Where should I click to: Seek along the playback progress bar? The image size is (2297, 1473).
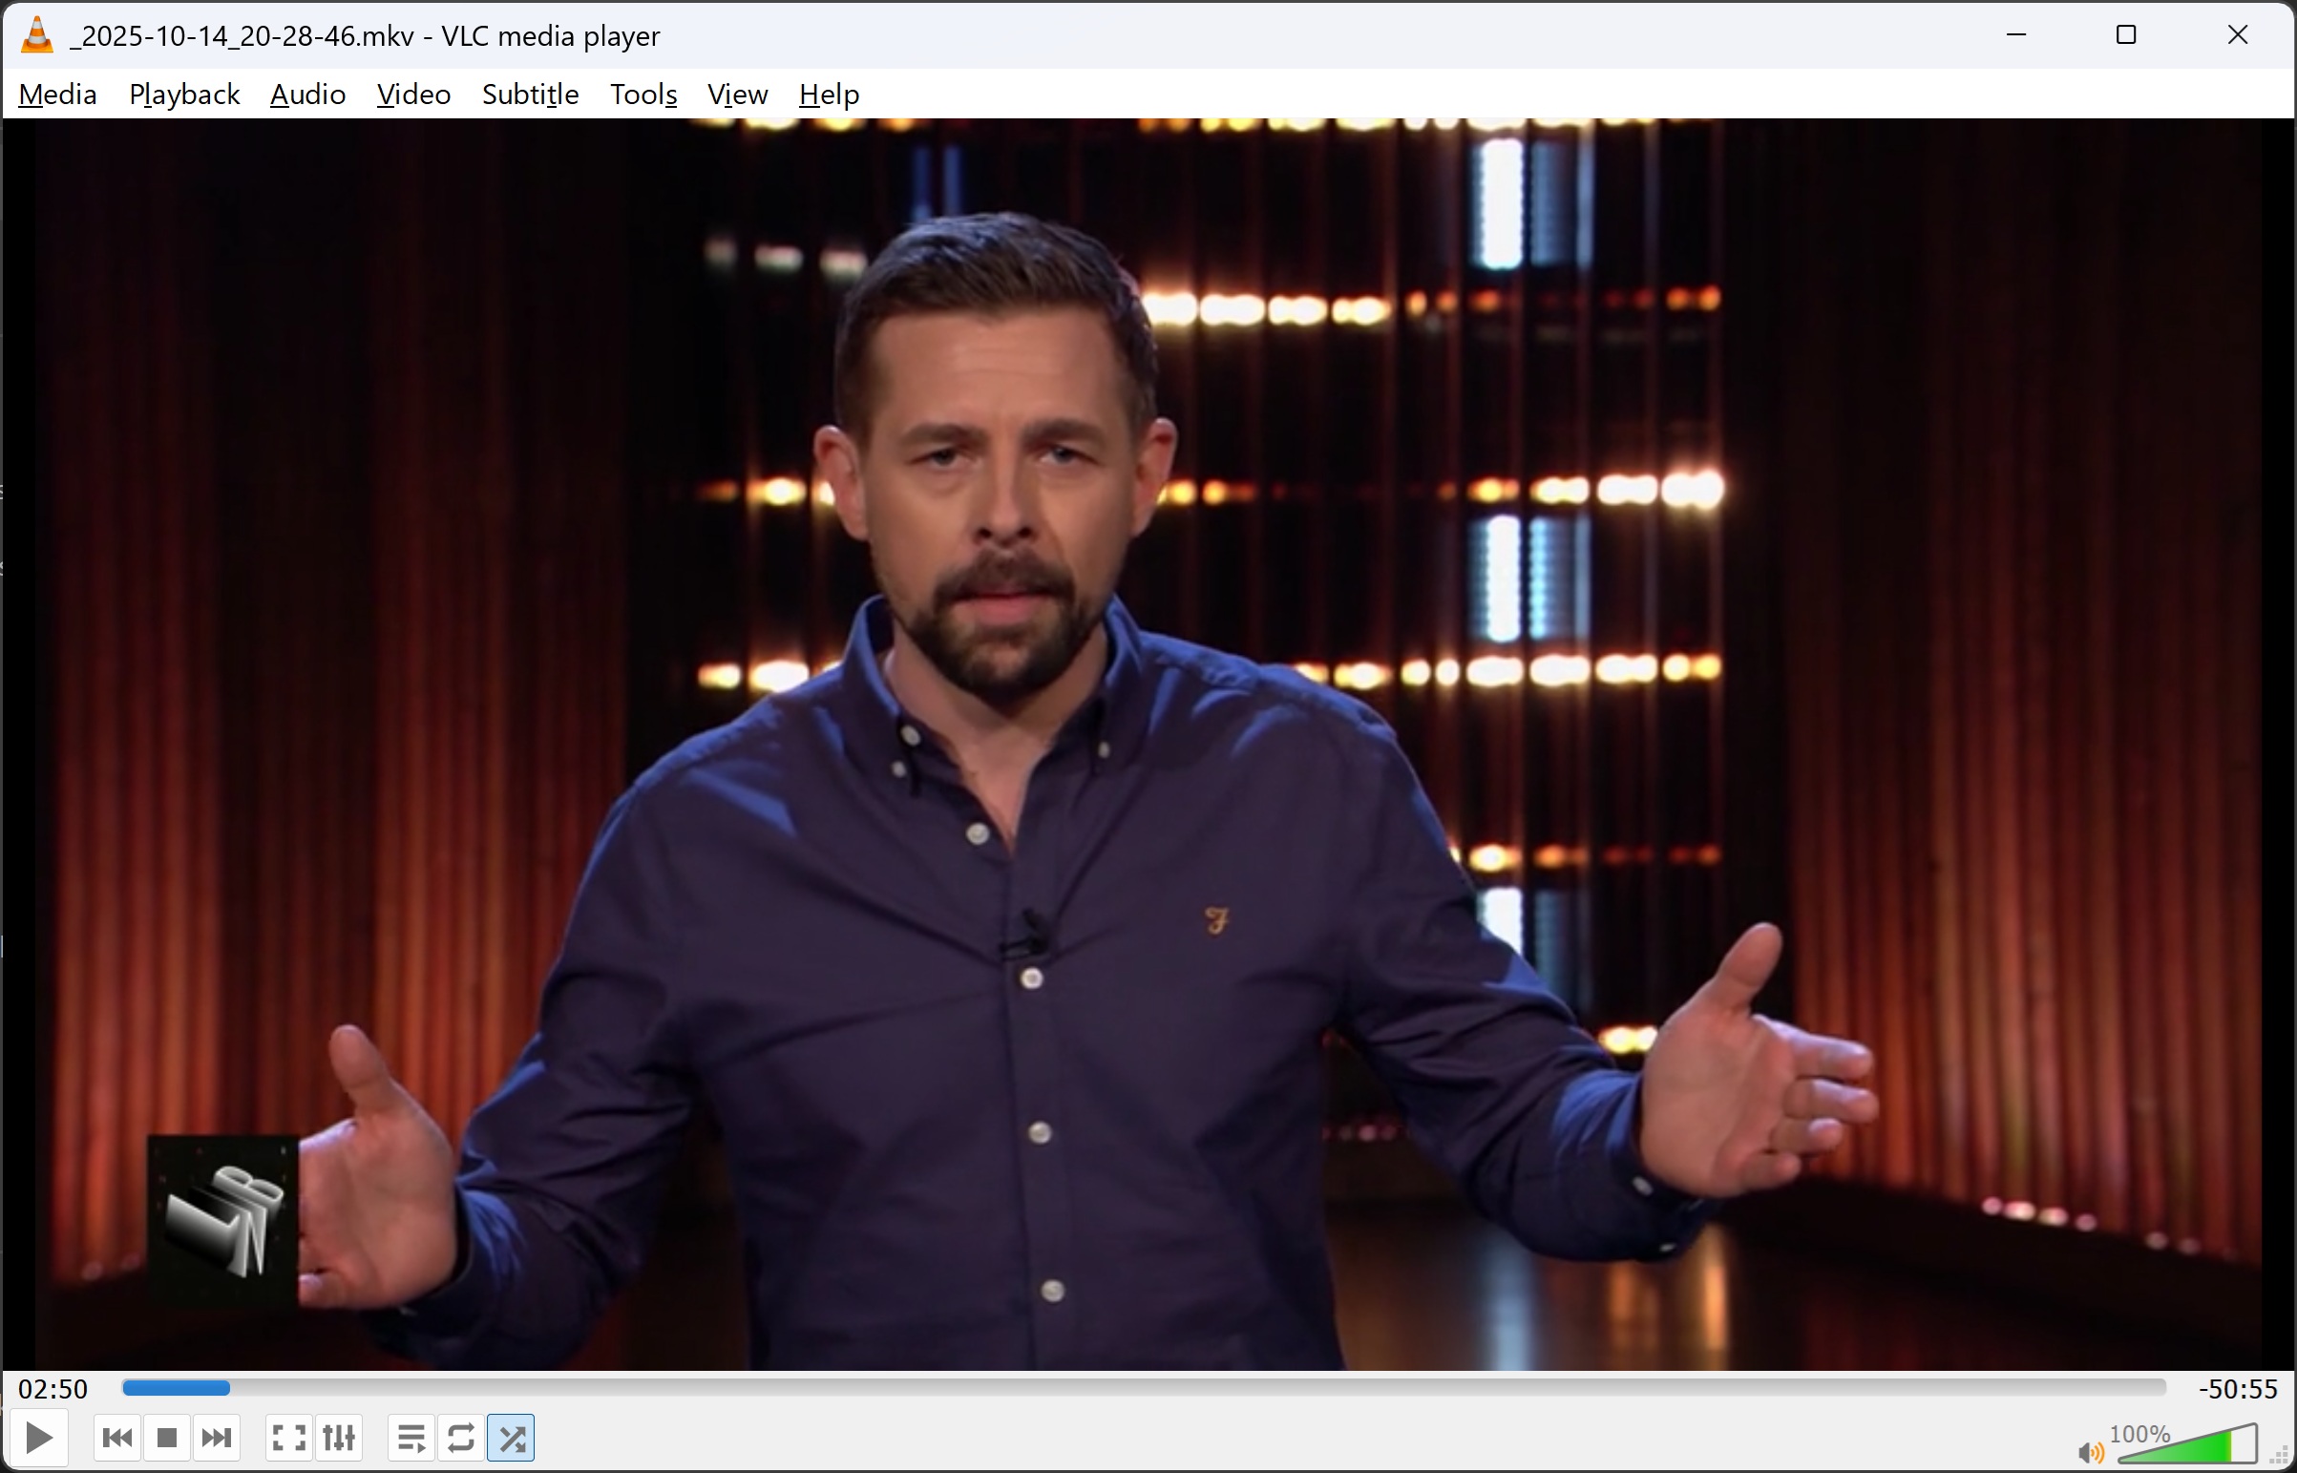click(x=1143, y=1388)
